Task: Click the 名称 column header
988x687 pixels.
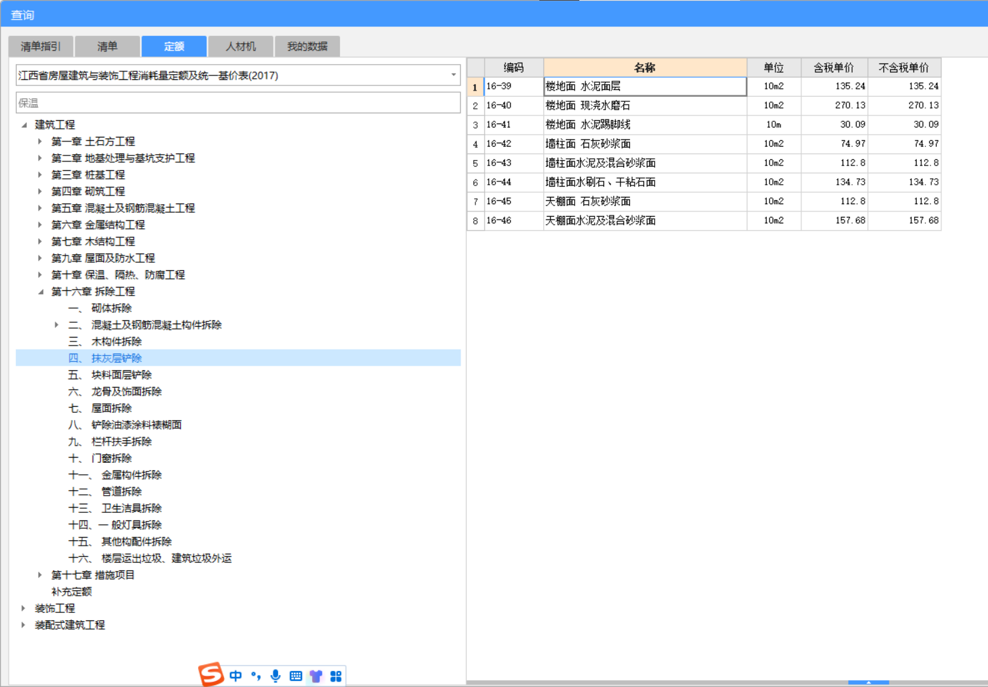Action: [645, 67]
